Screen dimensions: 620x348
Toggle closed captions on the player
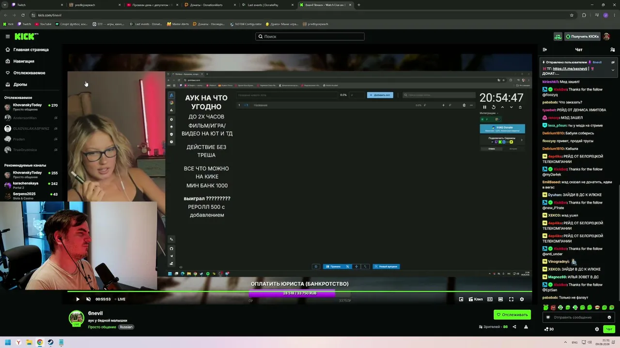pyautogui.click(x=490, y=299)
